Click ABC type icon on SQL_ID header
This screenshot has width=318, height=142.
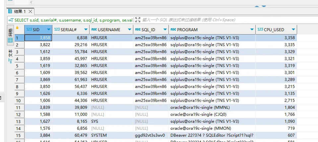(138, 30)
